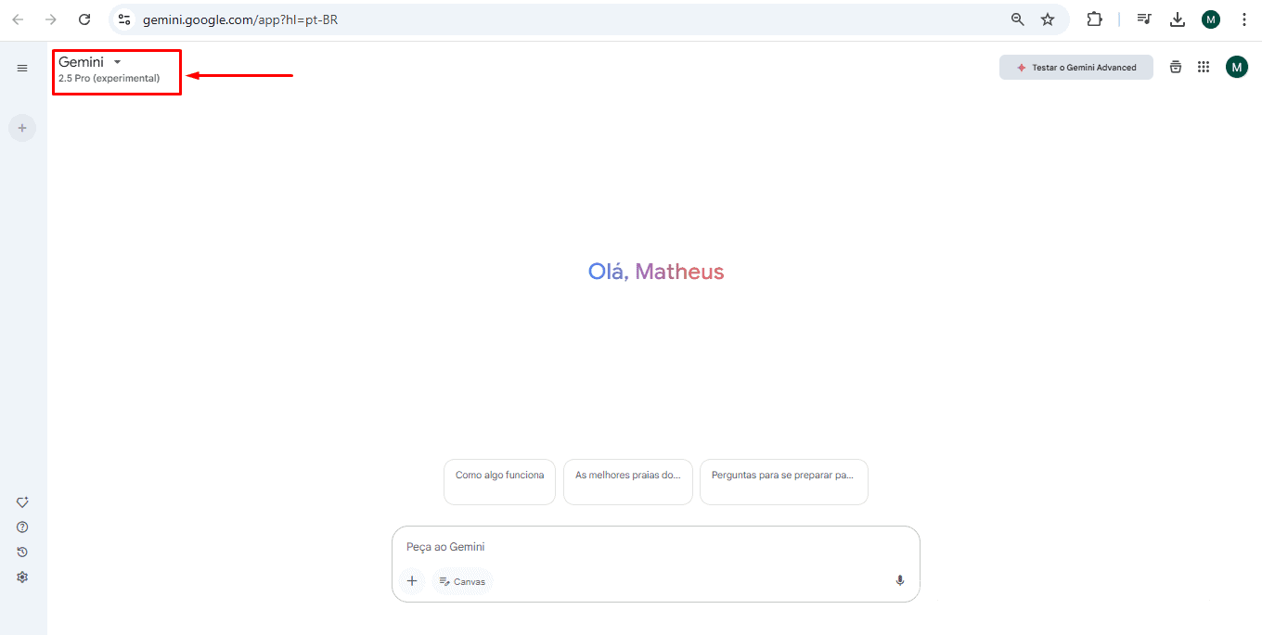The height and width of the screenshot is (635, 1262).
Task: Add a file with prompt plus icon
Action: pos(412,581)
